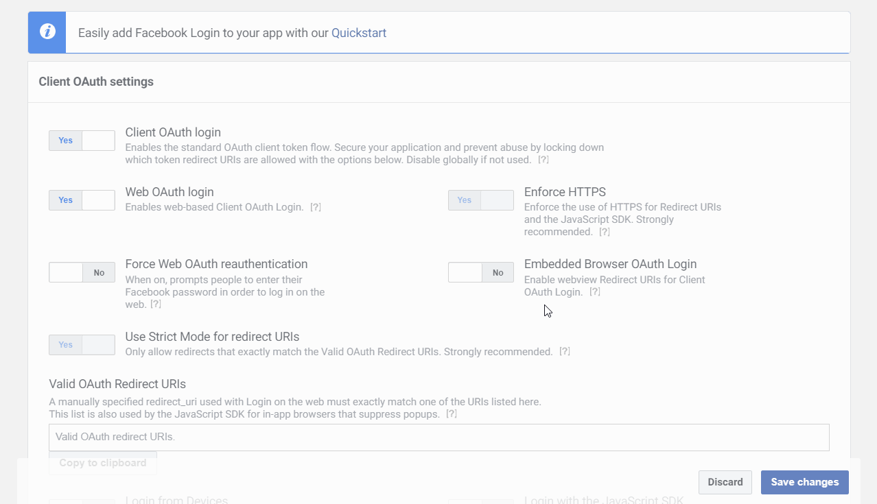Focus the Valid OAuth redirect URIs field
The width and height of the screenshot is (877, 504).
coord(439,437)
